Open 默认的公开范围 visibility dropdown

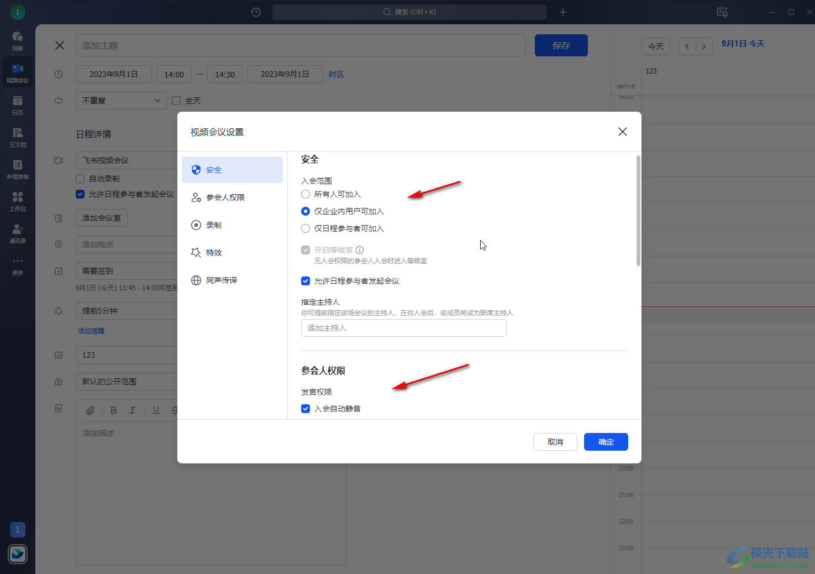127,382
